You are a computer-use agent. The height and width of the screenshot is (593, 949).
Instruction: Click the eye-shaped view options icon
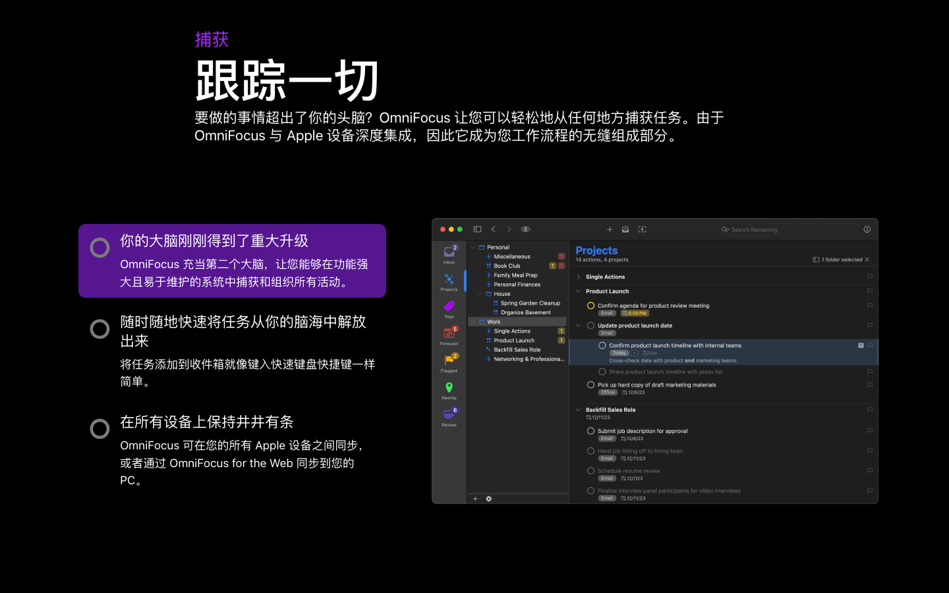point(525,229)
